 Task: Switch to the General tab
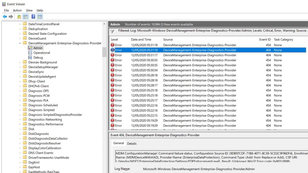click(119, 143)
